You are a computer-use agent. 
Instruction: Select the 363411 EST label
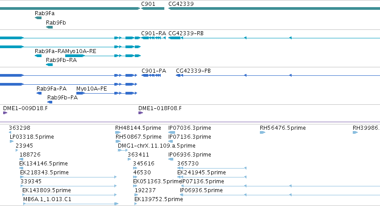coord(138,155)
